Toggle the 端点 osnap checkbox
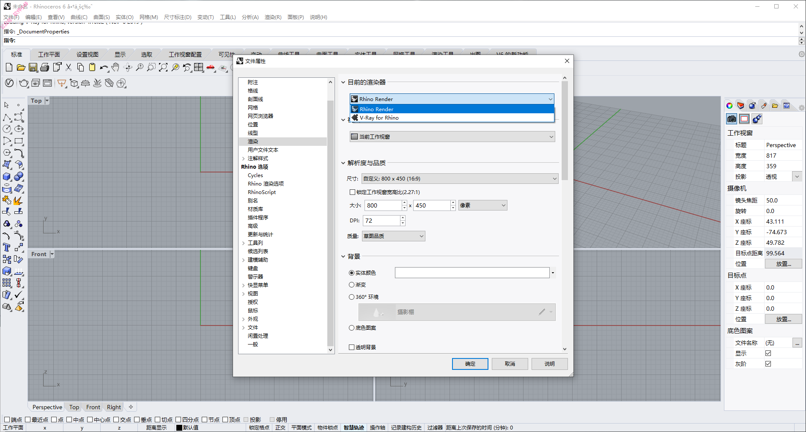This screenshot has height=432, width=806. point(7,420)
